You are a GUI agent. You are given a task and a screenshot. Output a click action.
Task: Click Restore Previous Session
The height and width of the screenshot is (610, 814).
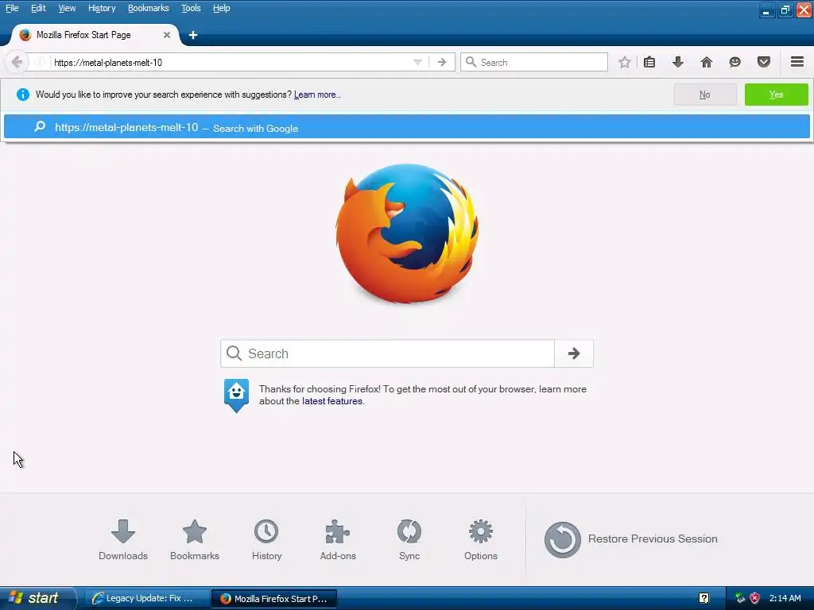point(630,539)
